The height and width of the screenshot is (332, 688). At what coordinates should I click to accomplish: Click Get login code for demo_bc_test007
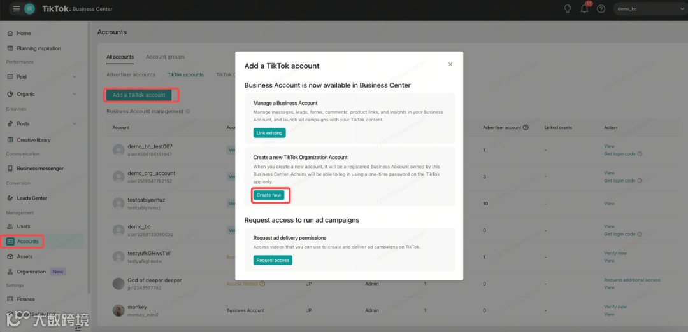click(x=620, y=154)
